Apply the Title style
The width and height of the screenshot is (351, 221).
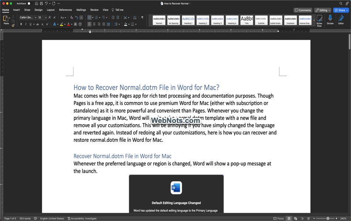point(247,20)
